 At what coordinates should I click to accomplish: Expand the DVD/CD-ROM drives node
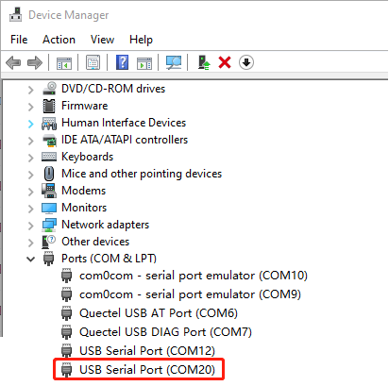30,90
